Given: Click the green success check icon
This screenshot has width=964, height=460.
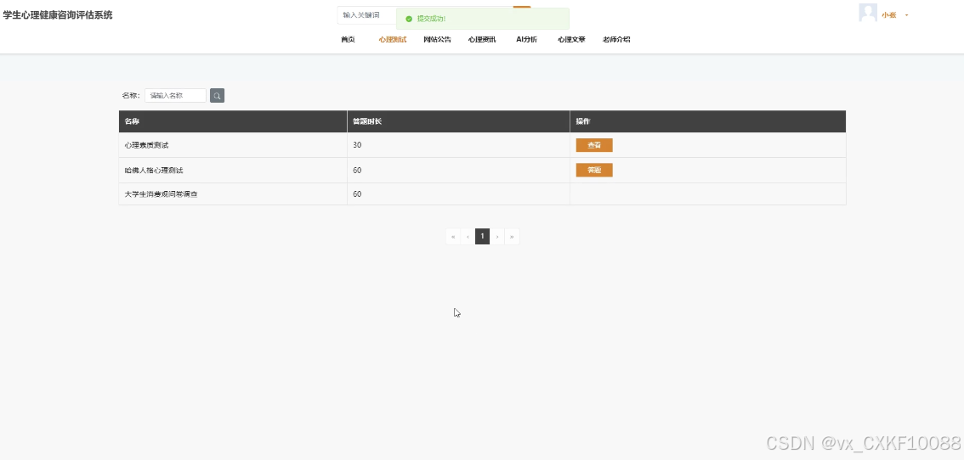Looking at the screenshot, I should tap(409, 19).
